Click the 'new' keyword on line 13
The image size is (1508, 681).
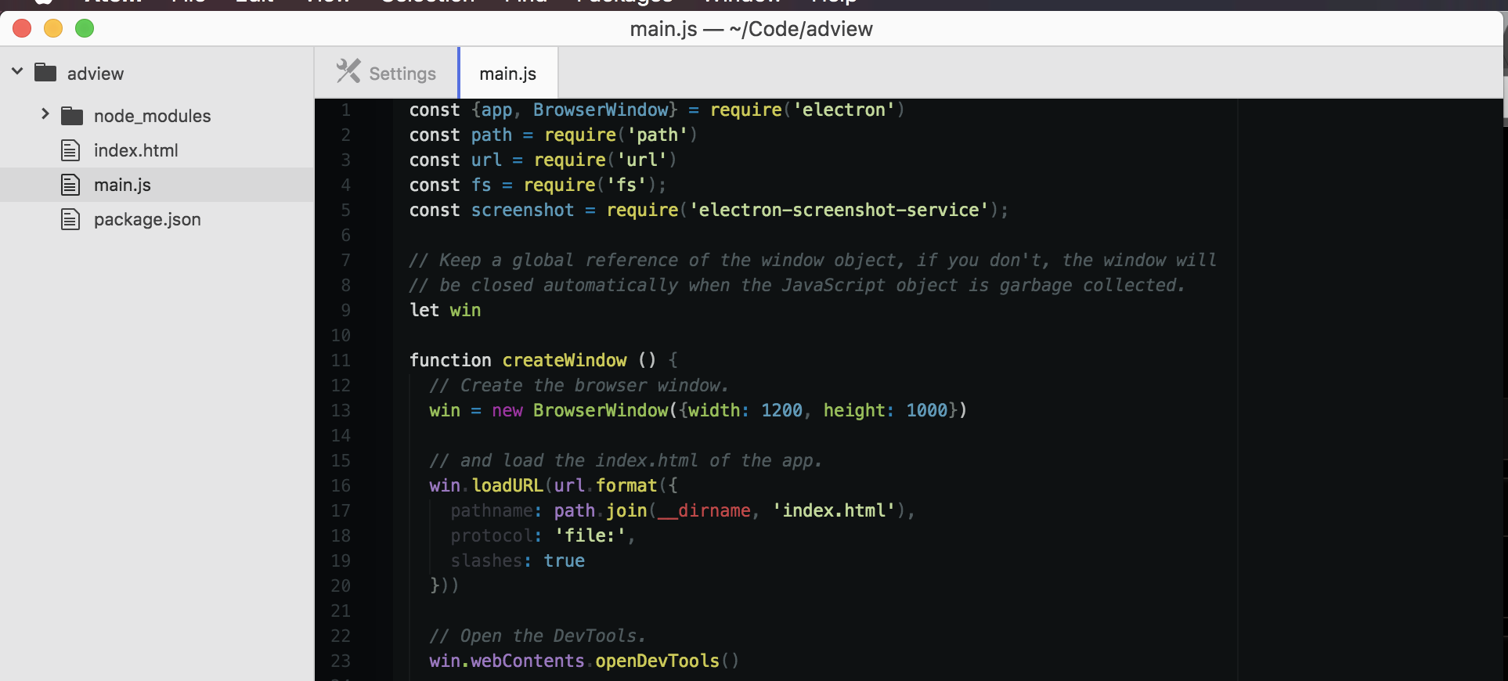click(x=507, y=410)
